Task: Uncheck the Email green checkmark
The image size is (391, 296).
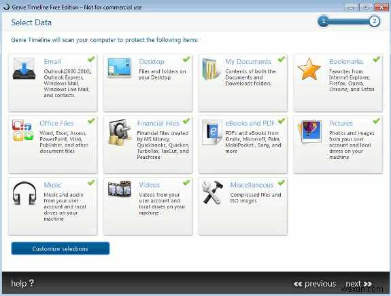Action: click(91, 59)
